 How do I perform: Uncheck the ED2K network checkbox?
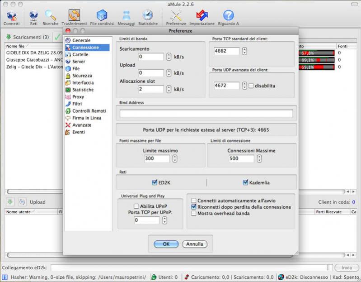click(155, 182)
